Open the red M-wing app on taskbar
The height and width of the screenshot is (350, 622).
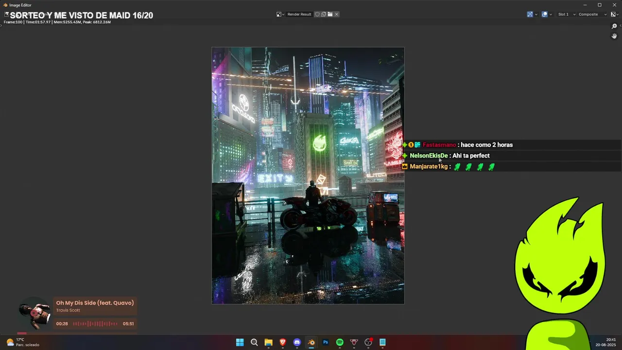coord(354,342)
